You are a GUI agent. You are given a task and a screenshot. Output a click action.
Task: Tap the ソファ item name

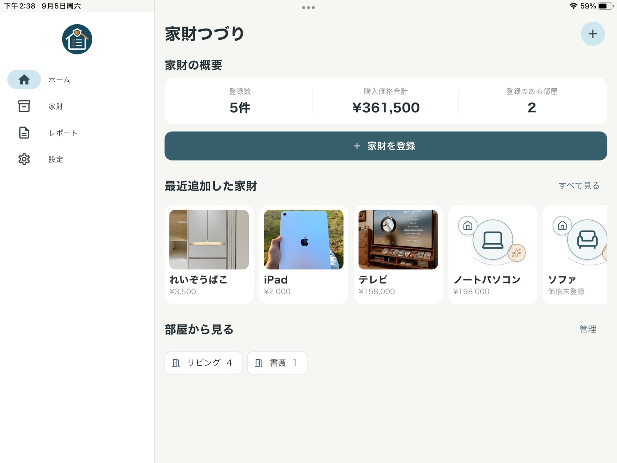(x=562, y=280)
